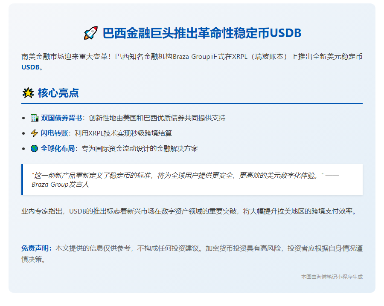Click text 利用XRPL技术实现秒级跨境结算

[x=123, y=133]
